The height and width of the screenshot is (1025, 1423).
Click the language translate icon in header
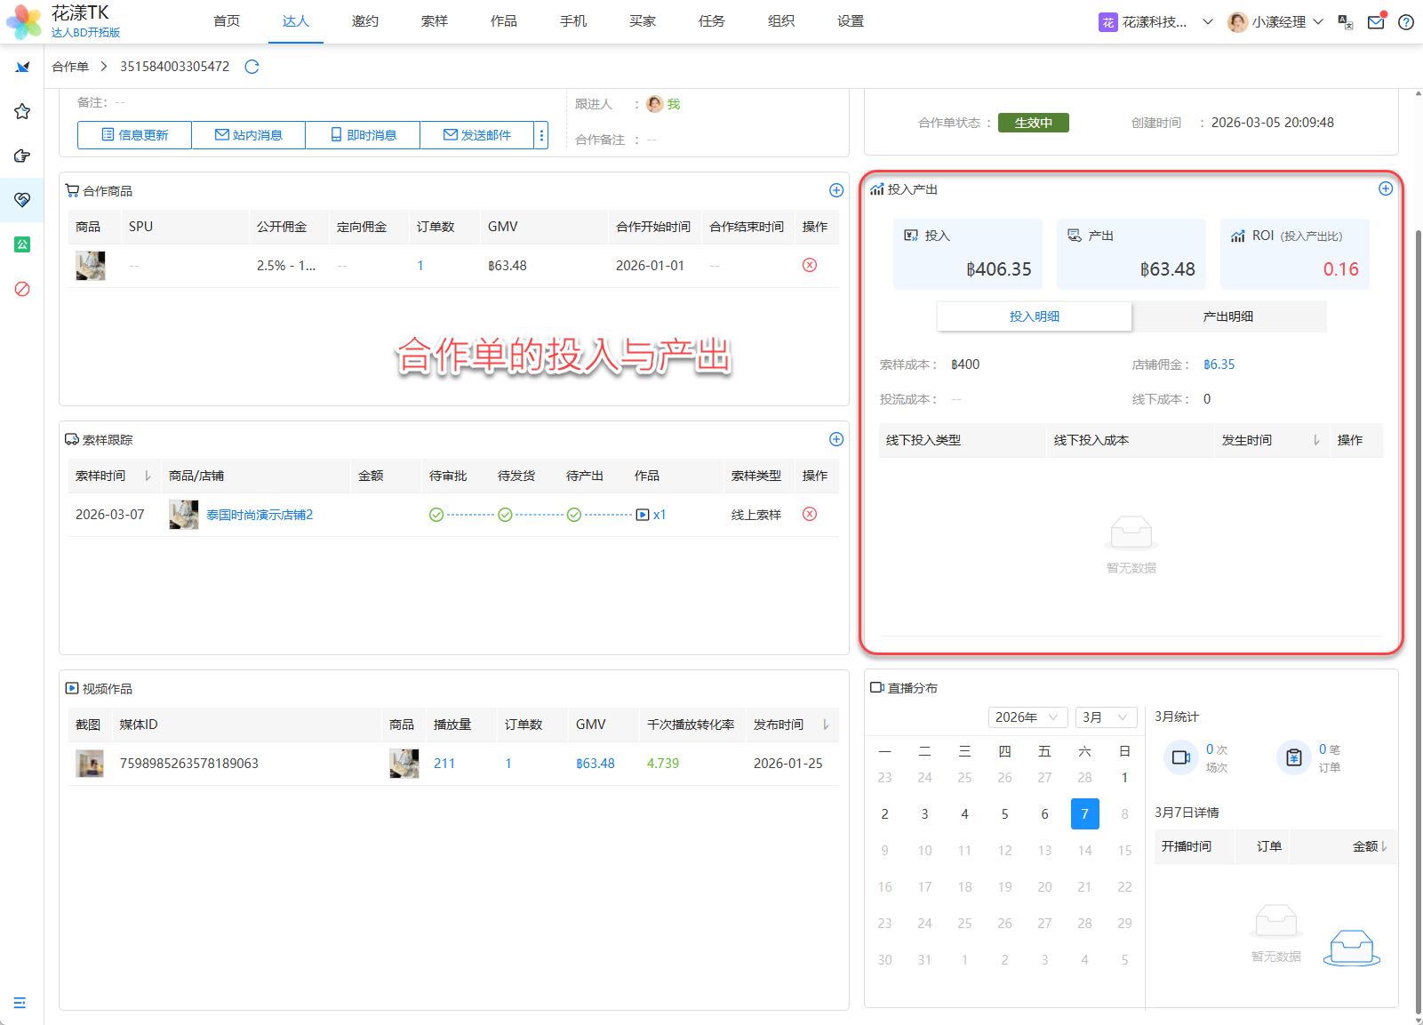(1346, 22)
